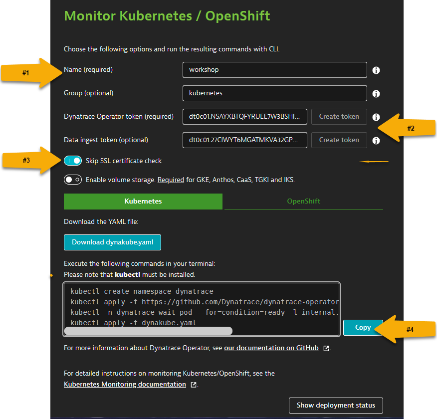Image resolution: width=437 pixels, height=419 pixels.
Task: Select the Kubernetes tab
Action: 143,201
